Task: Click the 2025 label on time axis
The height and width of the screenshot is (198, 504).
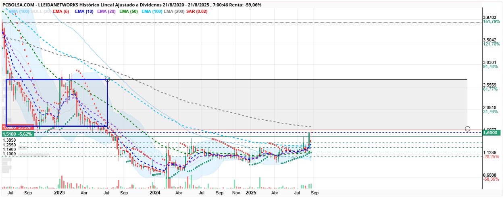Action: [x=251, y=193]
